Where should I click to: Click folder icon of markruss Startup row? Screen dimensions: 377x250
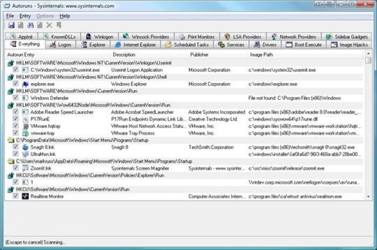11,161
